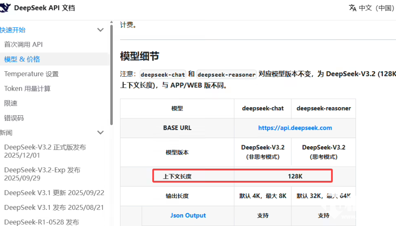Select 模型 & 价格 in sidebar
Image resolution: width=396 pixels, height=226 pixels.
(22, 59)
